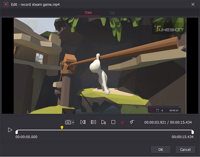Close the Edit window

193,4
